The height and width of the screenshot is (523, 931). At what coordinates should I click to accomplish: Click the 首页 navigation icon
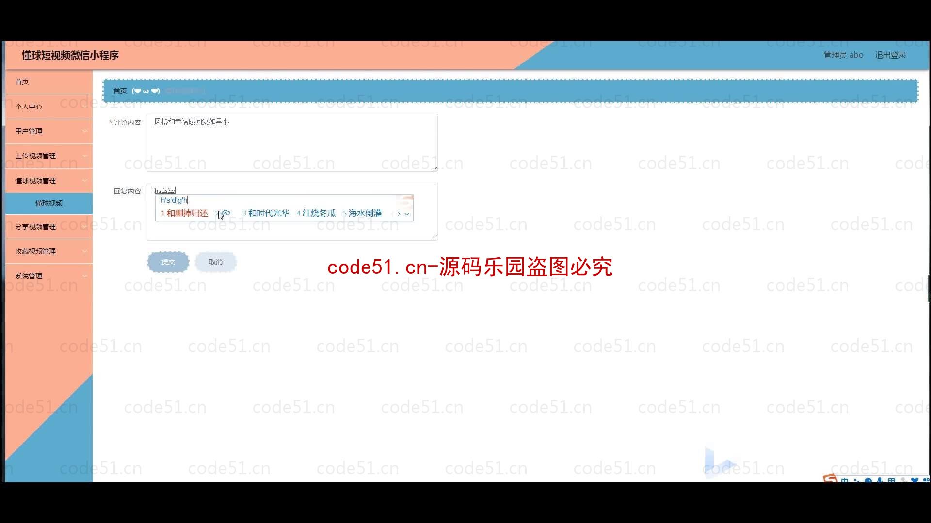[x=22, y=82]
